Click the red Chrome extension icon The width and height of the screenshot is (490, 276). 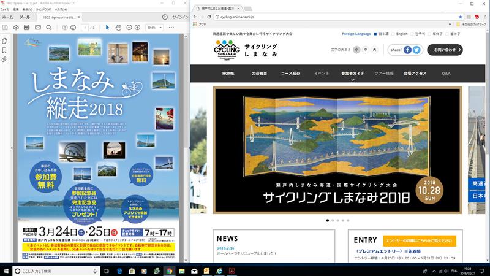477,17
